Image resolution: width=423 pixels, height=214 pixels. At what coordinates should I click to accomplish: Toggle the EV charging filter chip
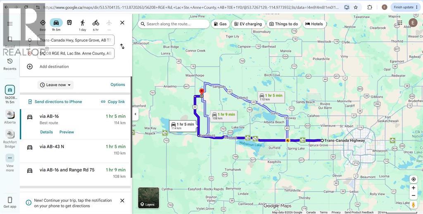248,24
